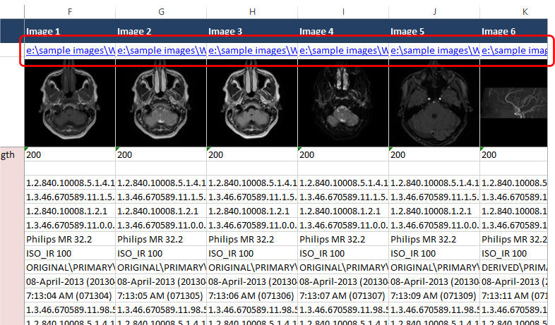Select column F header
Screen dimensions: 555x325
point(69,11)
